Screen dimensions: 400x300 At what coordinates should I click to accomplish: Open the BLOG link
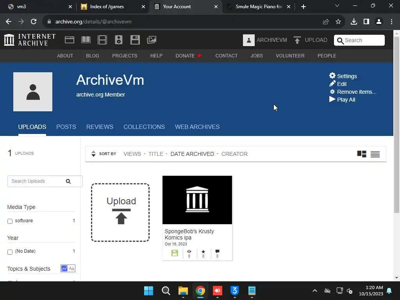click(x=93, y=55)
